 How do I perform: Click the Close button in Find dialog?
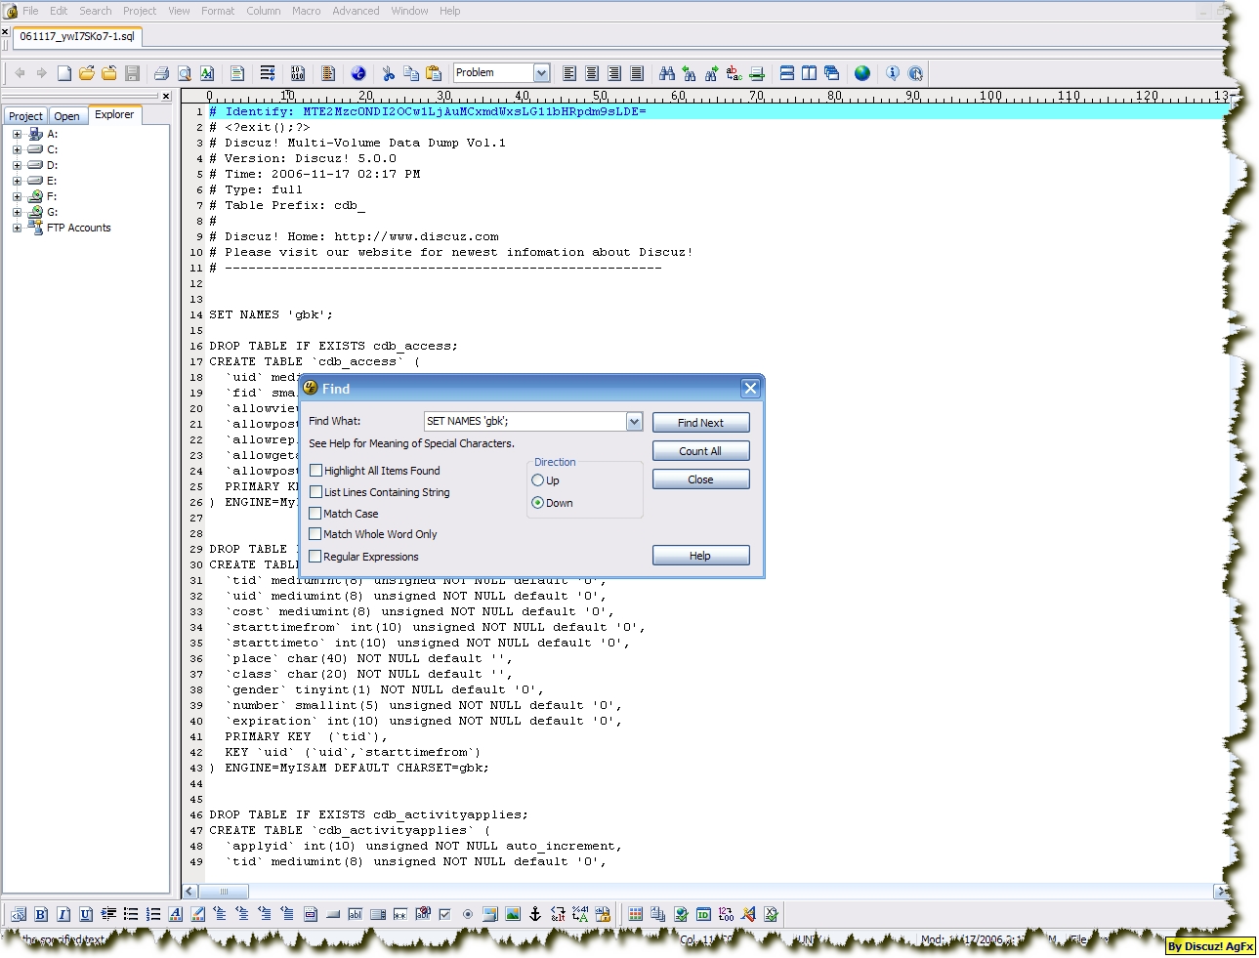[x=700, y=479]
